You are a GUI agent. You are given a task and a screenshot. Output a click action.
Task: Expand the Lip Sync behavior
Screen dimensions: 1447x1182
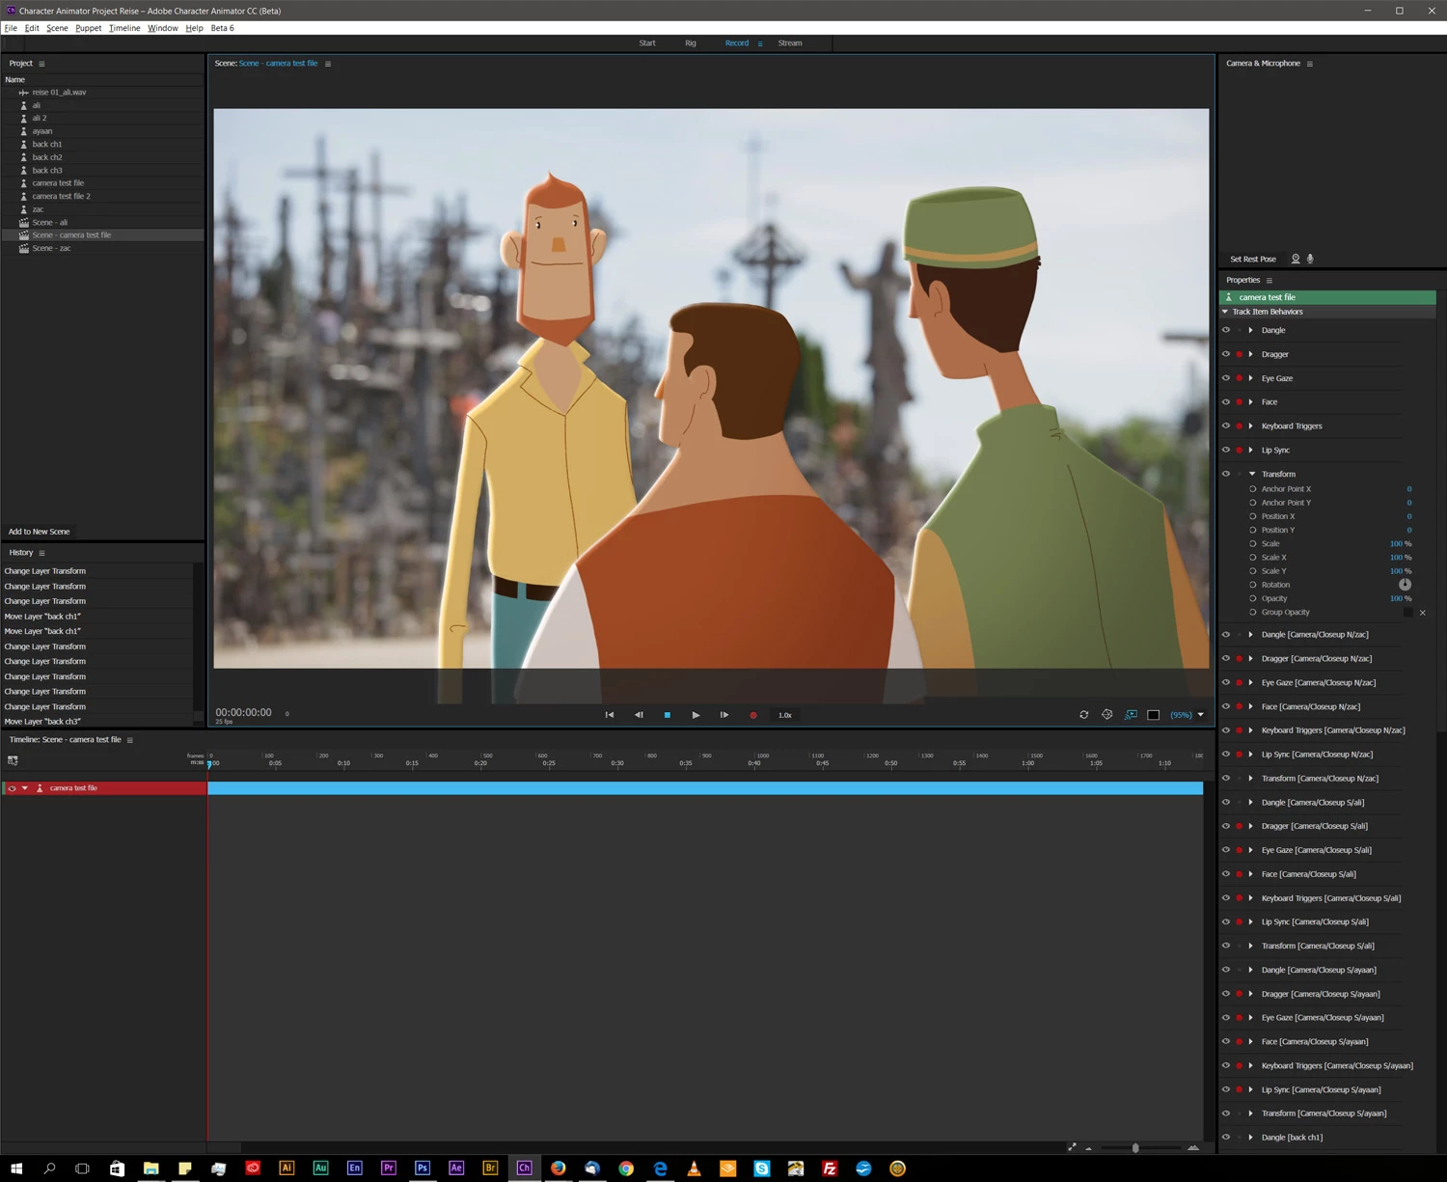[x=1251, y=450]
